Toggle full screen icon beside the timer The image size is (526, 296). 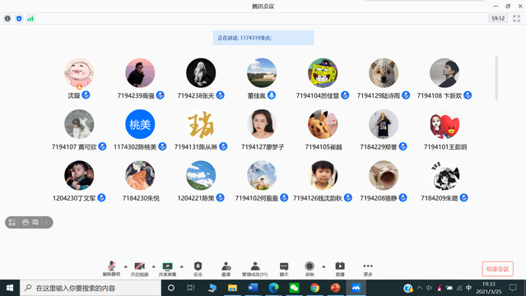tap(517, 18)
